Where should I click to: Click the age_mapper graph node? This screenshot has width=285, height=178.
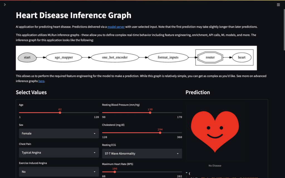[x=64, y=57]
